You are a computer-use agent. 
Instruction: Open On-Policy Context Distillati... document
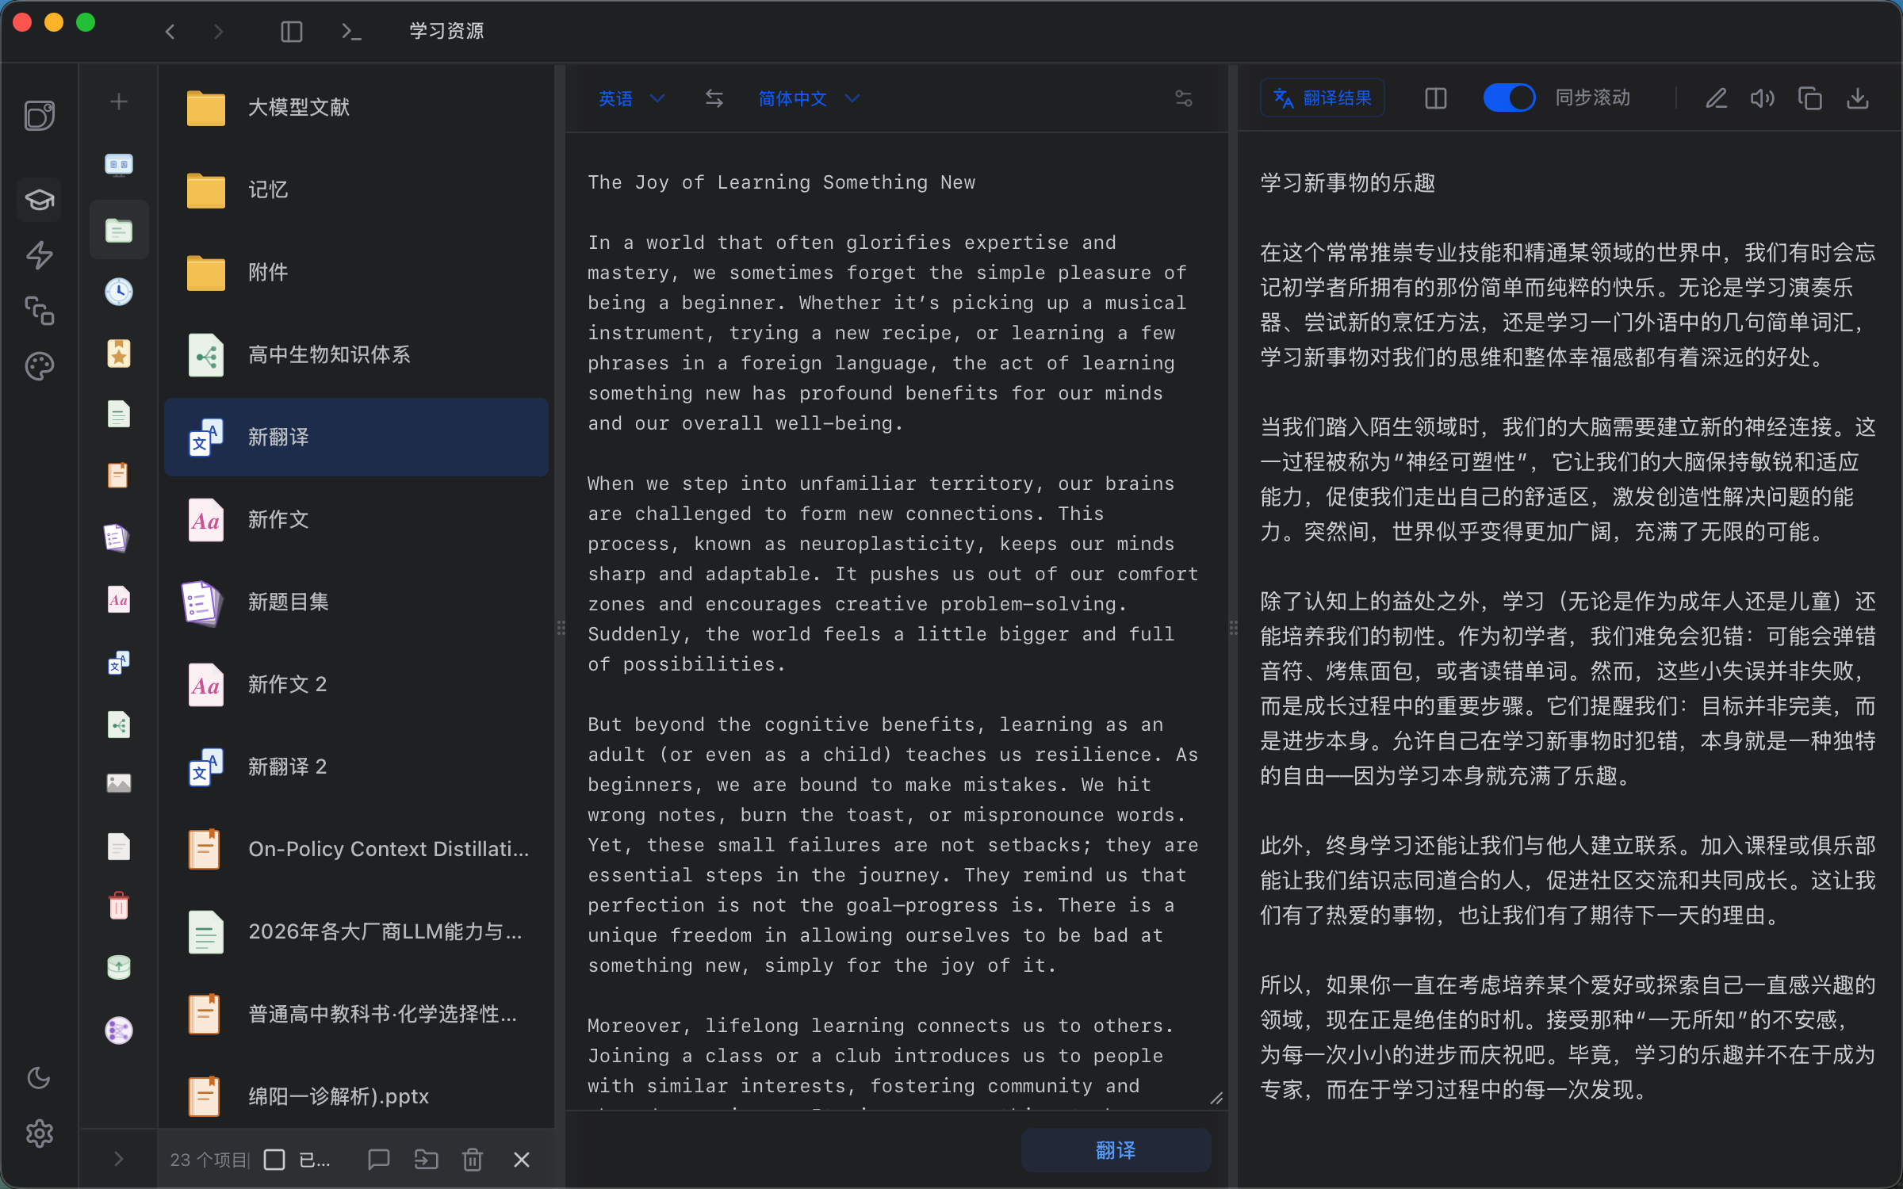(x=356, y=849)
